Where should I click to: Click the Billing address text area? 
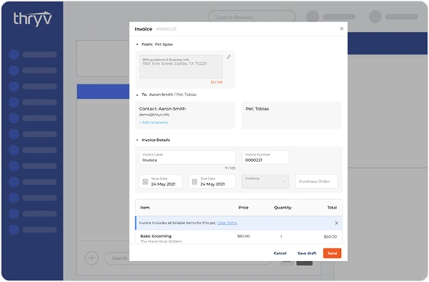pos(181,66)
